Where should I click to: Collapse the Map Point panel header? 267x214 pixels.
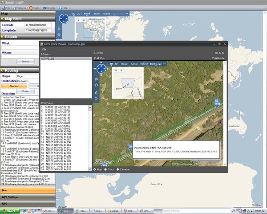(28, 19)
